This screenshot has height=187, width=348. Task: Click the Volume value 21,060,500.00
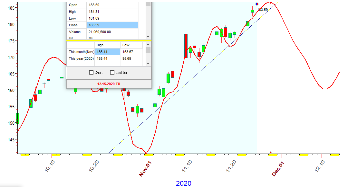pos(112,32)
